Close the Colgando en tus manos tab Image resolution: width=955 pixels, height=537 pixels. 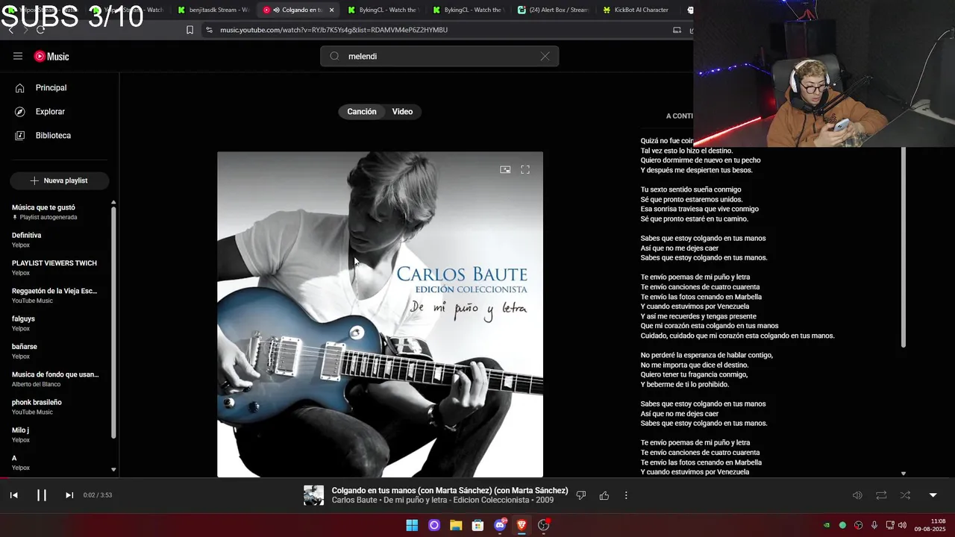tap(331, 10)
